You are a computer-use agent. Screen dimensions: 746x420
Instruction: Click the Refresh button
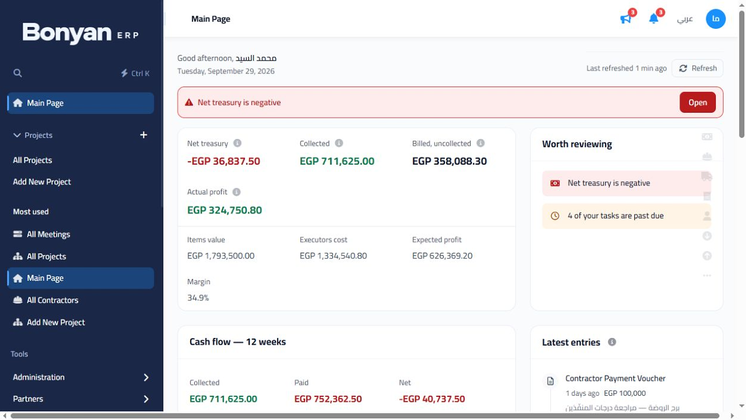click(697, 68)
